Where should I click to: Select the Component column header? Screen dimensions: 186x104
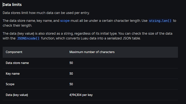pyautogui.click(x=14, y=52)
